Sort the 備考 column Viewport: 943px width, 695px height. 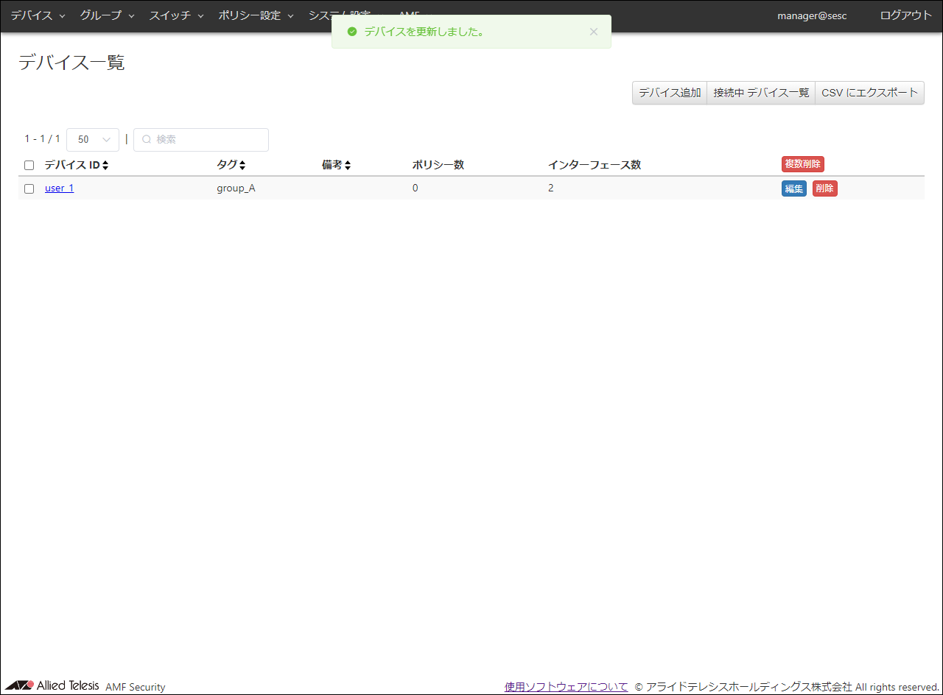click(x=347, y=166)
